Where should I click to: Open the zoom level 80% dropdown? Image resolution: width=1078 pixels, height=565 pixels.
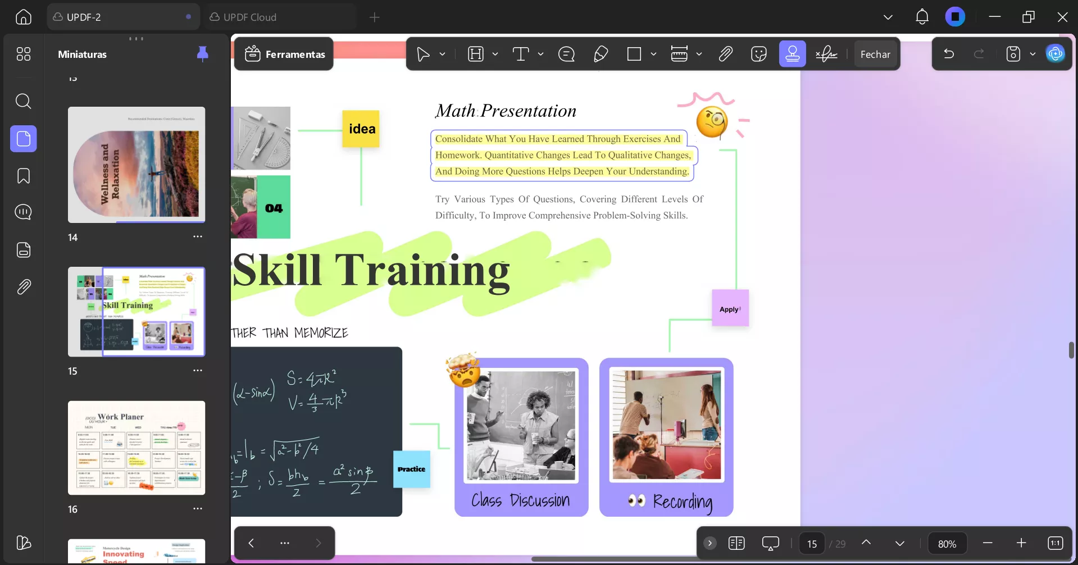(947, 544)
